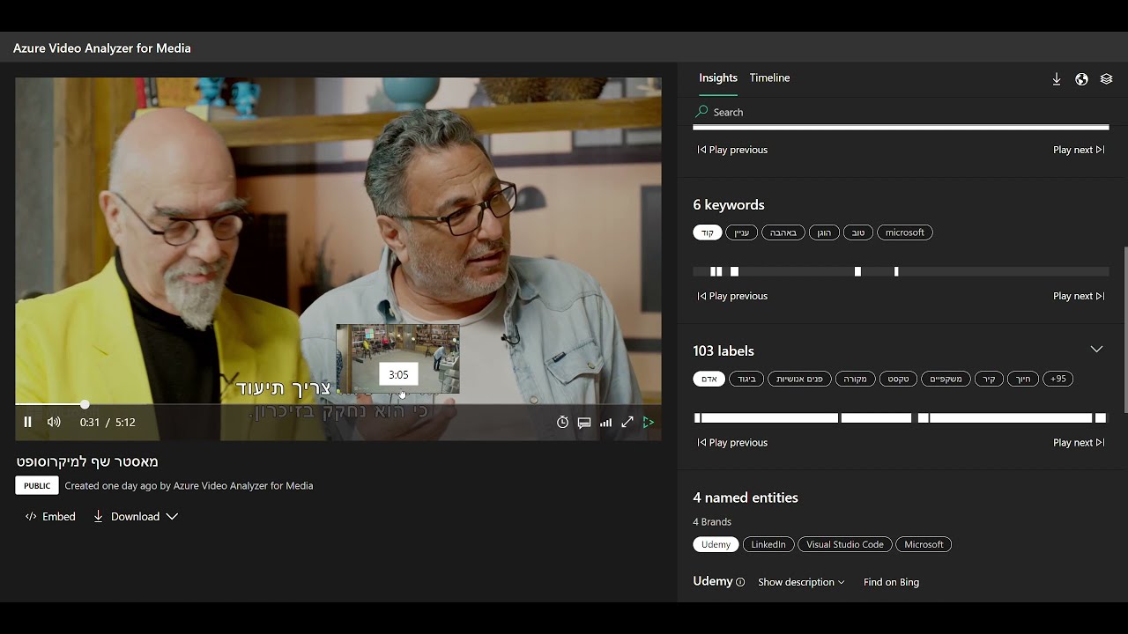The height and width of the screenshot is (634, 1128).
Task: Select the קיר label chip
Action: 989,379
